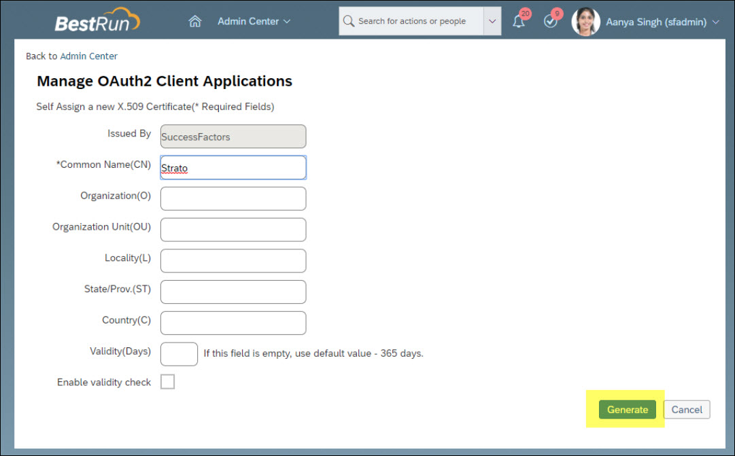Open the notifications bell icon

tap(519, 22)
